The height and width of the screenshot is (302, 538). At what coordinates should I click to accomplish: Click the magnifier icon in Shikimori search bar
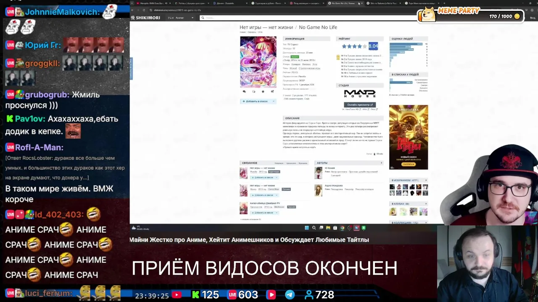[x=203, y=18]
